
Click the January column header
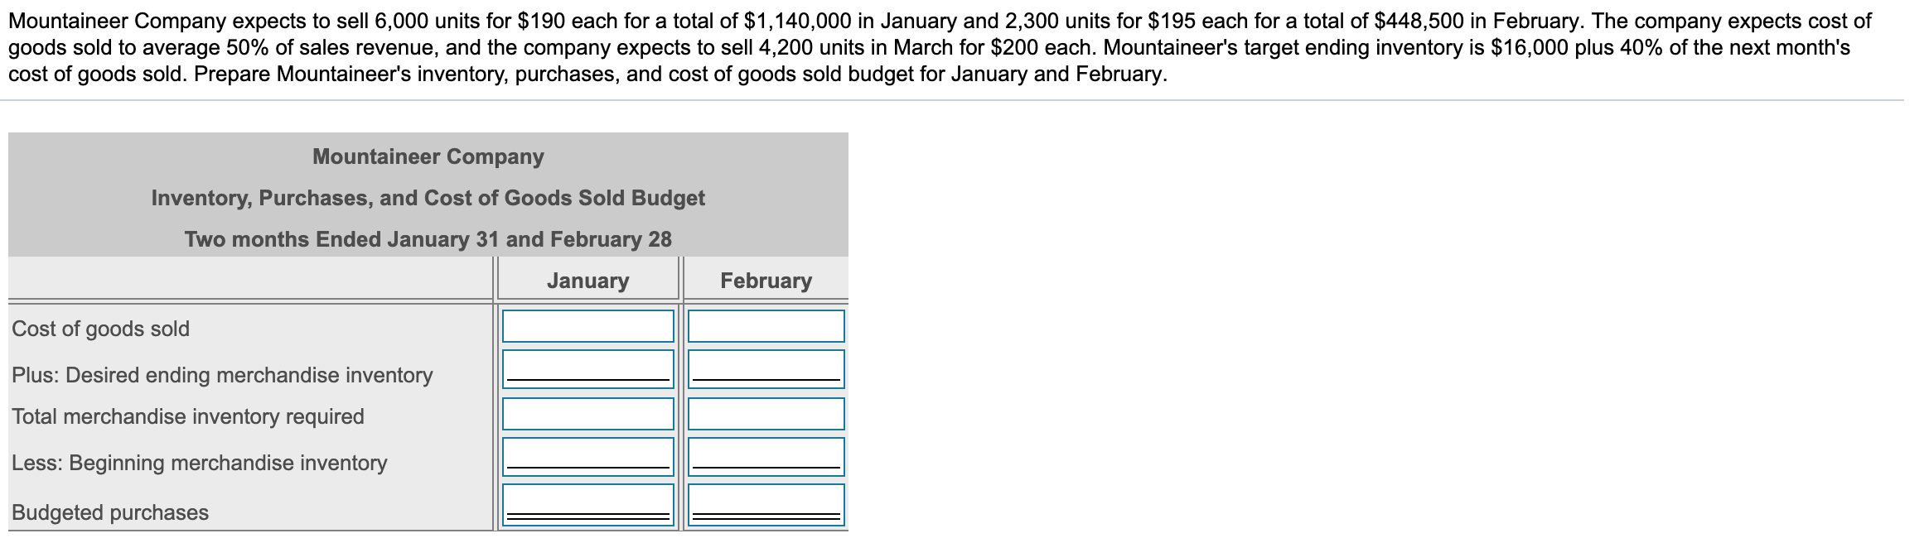587,281
